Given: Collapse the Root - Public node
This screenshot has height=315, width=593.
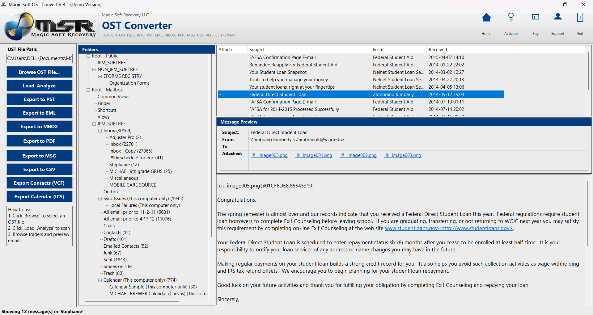Looking at the screenshot, I should coord(88,56).
